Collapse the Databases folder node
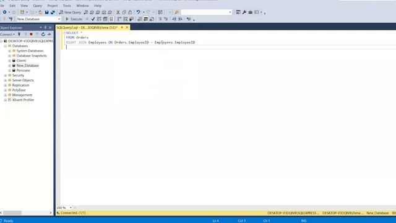The height and width of the screenshot is (223, 396). coord(6,46)
